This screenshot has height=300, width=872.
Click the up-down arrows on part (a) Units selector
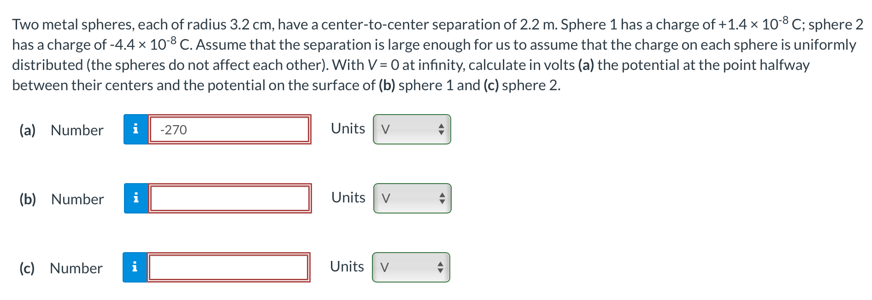pos(441,129)
